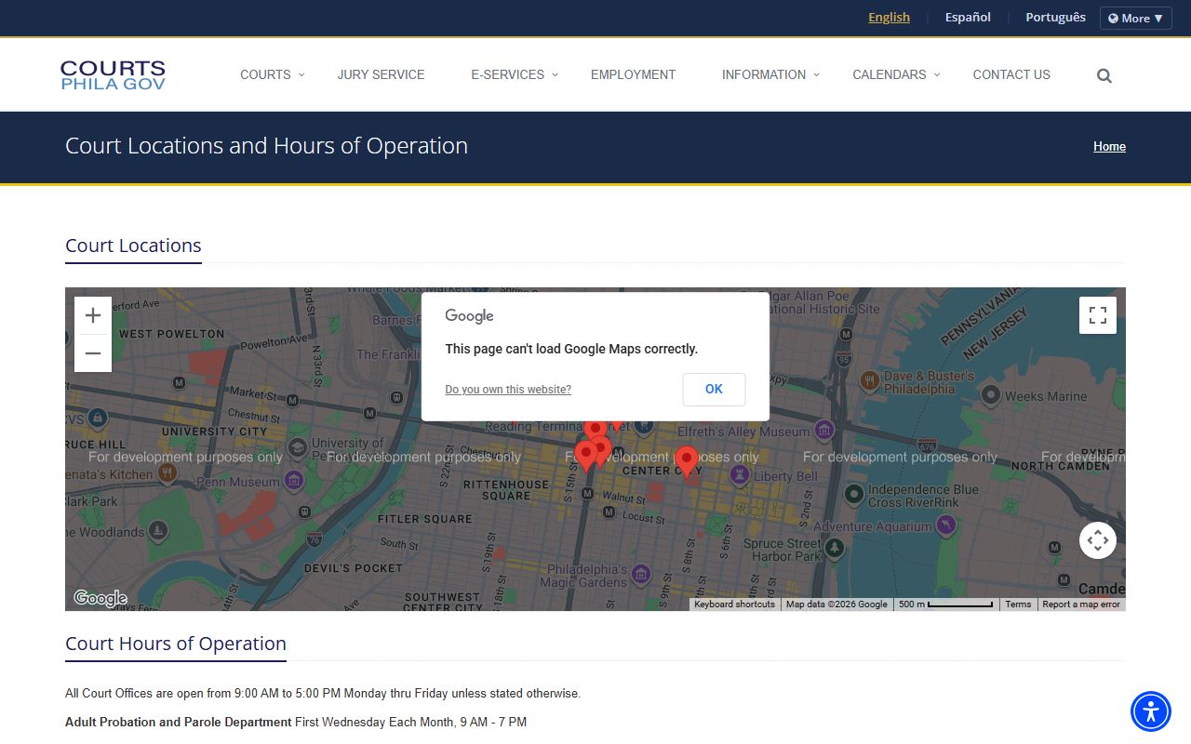The image size is (1191, 744).
Task: Switch language to Español
Action: pyautogui.click(x=968, y=18)
